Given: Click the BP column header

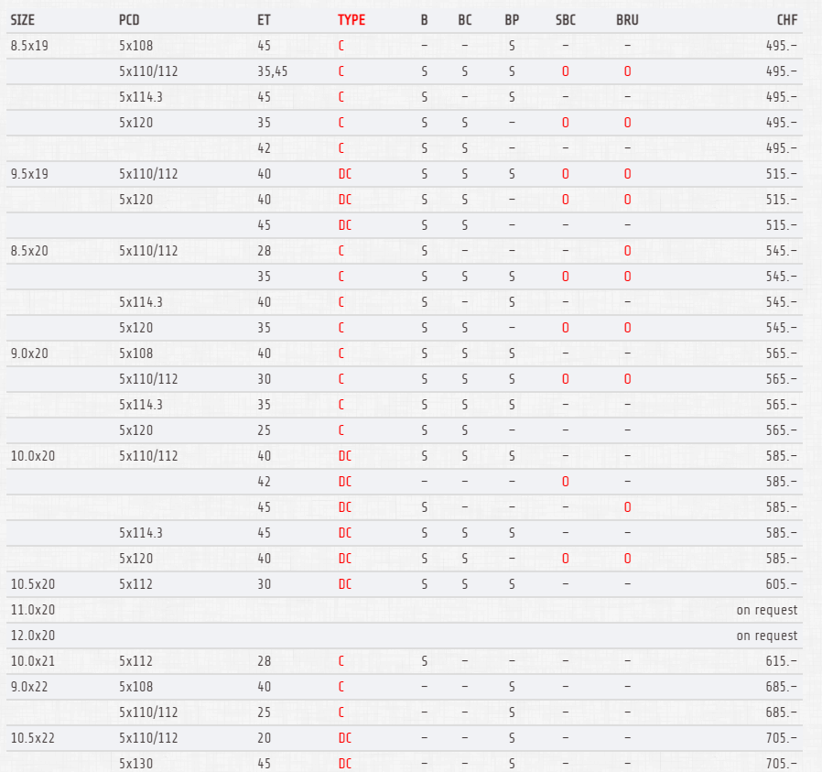Looking at the screenshot, I should coord(512,20).
